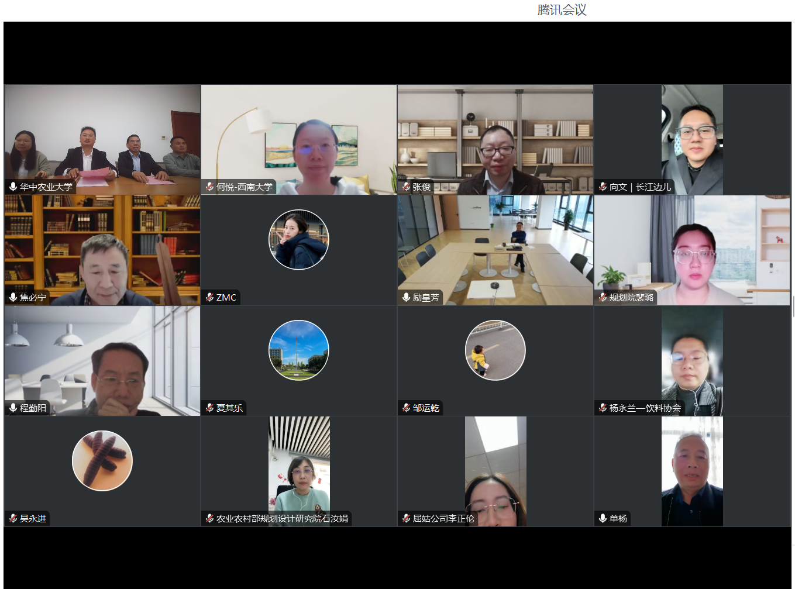Click the 吴永进 circular avatar image

pyautogui.click(x=102, y=461)
